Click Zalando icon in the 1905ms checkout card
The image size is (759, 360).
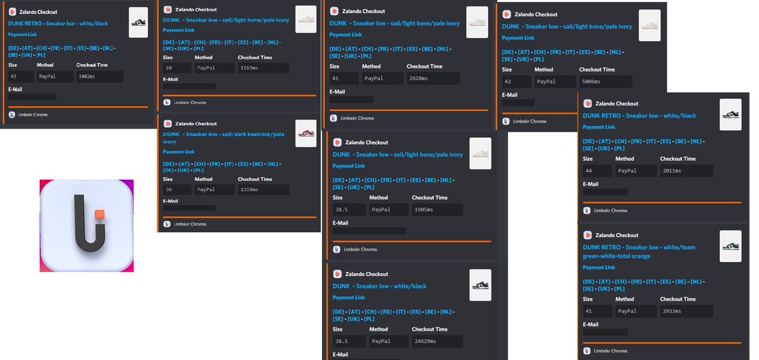coord(337,142)
